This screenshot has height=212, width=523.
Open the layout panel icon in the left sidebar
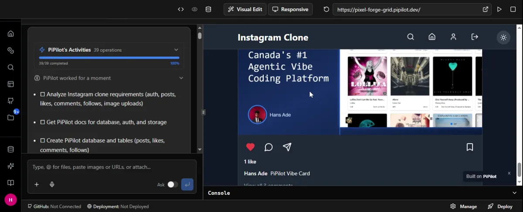(11, 84)
